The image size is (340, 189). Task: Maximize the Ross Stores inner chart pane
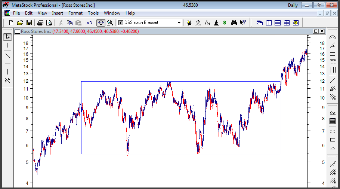click(316, 31)
